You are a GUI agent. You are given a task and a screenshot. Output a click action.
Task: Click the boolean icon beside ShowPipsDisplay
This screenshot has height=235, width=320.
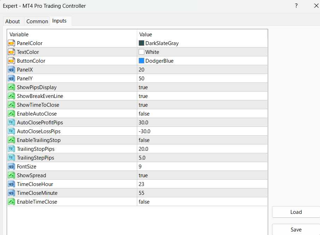[11, 87]
